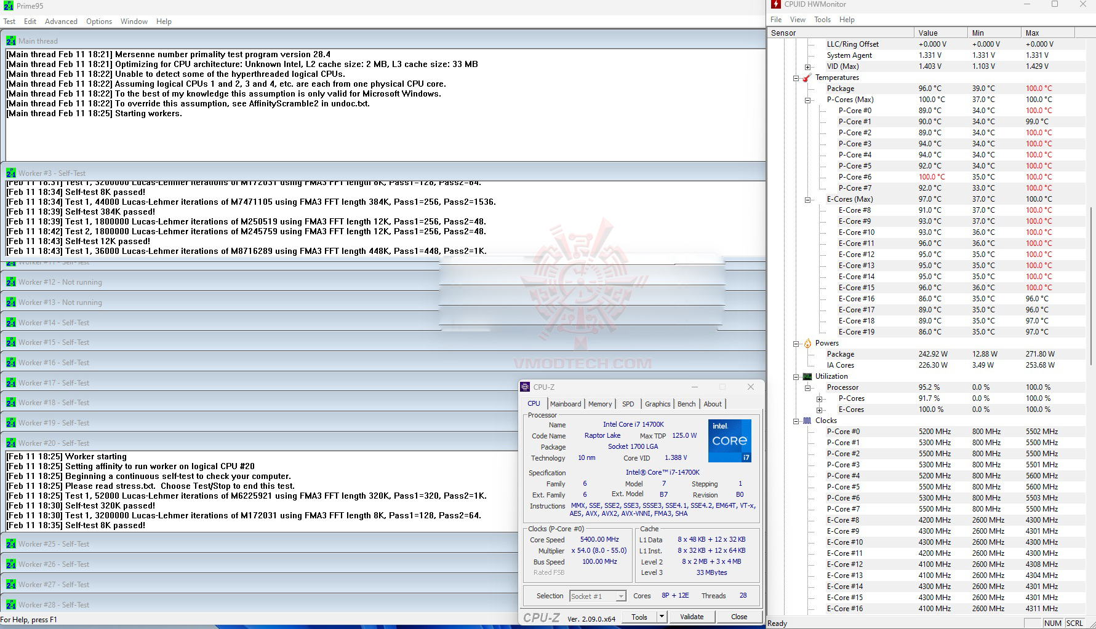Click the Clocks icon in HWMonitor tree
This screenshot has height=629, width=1096.
click(x=807, y=421)
